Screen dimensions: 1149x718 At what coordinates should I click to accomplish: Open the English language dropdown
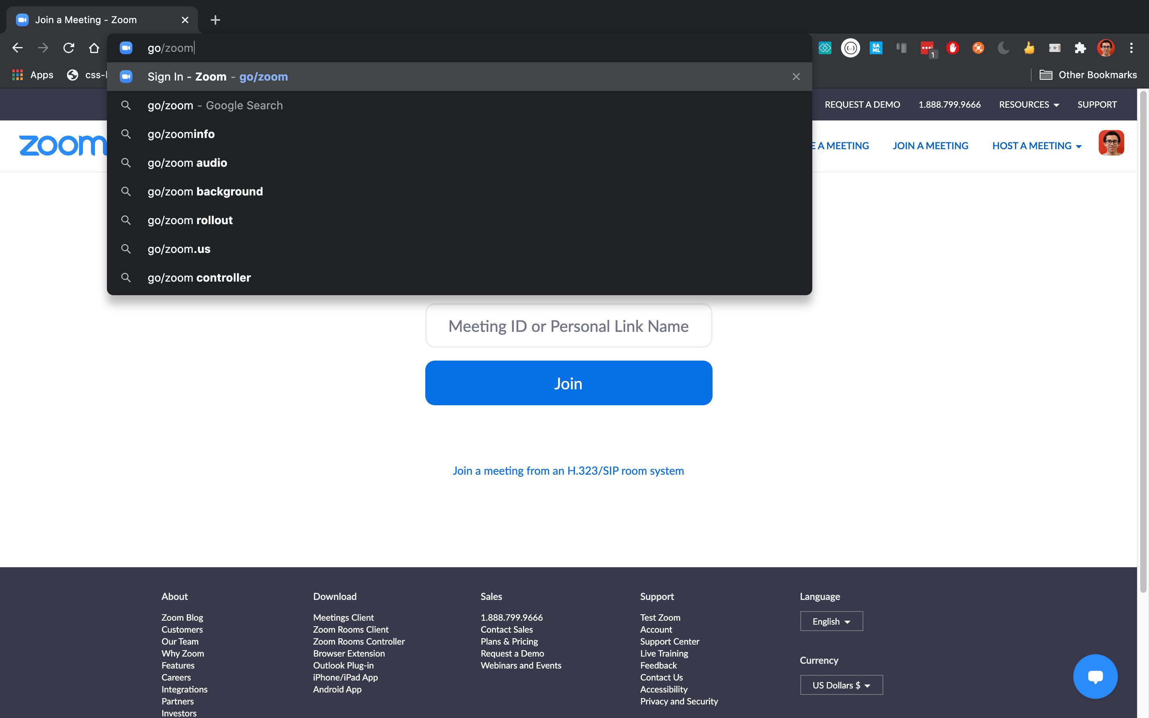click(831, 621)
